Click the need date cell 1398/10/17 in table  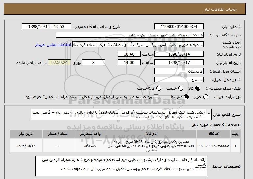click(26, 146)
